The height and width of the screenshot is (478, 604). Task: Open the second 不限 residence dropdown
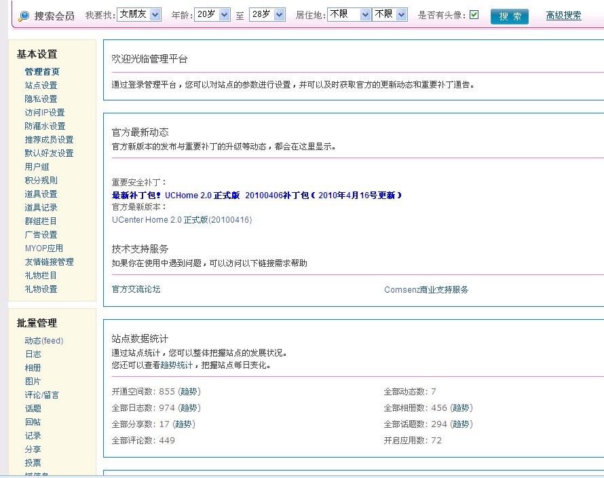(x=390, y=15)
